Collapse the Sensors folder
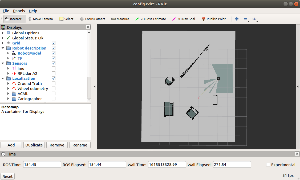The image size is (300, 180). coord(3,63)
